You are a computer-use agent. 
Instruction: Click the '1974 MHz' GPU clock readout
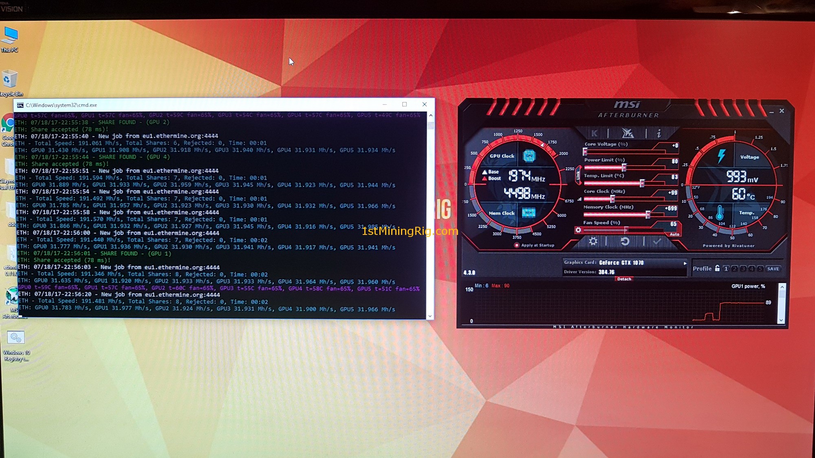[x=526, y=176]
